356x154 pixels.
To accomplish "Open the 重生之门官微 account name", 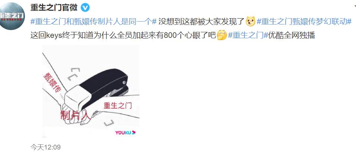I will click(54, 8).
